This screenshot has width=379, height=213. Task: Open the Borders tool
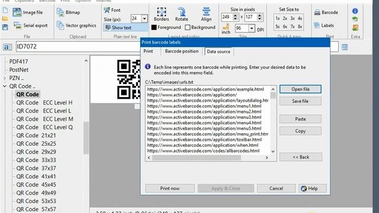161,14
